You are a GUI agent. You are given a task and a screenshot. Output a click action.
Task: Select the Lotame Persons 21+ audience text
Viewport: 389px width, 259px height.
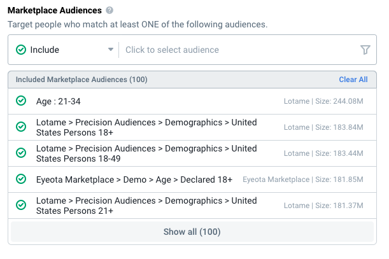[x=146, y=206]
